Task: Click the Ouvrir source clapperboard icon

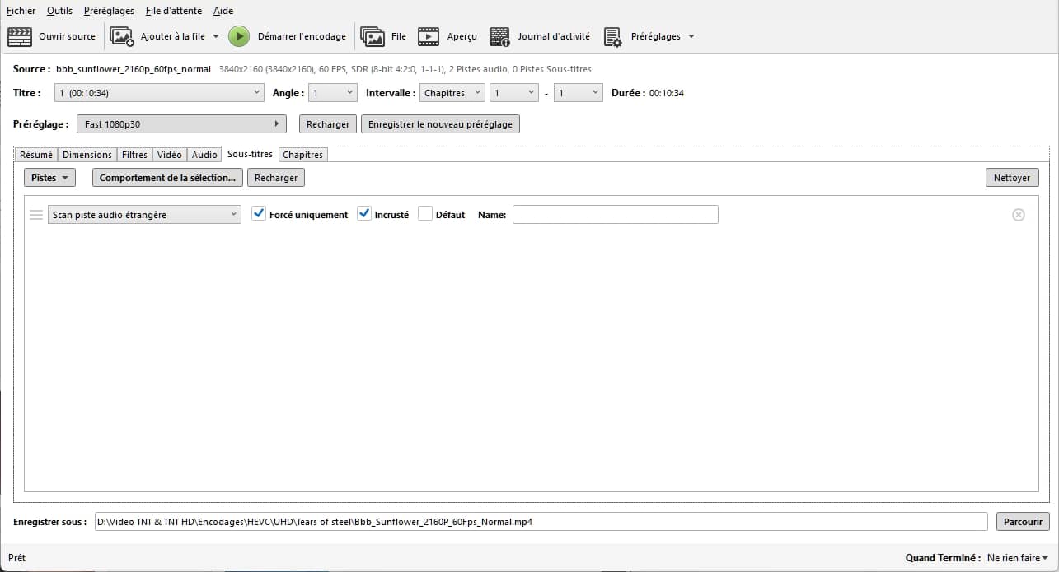Action: 20,36
